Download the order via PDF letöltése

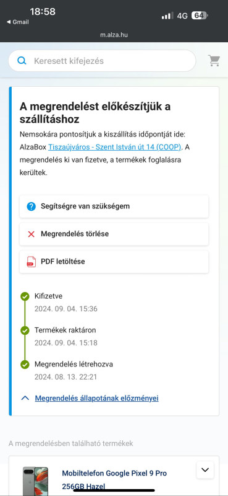click(x=114, y=262)
